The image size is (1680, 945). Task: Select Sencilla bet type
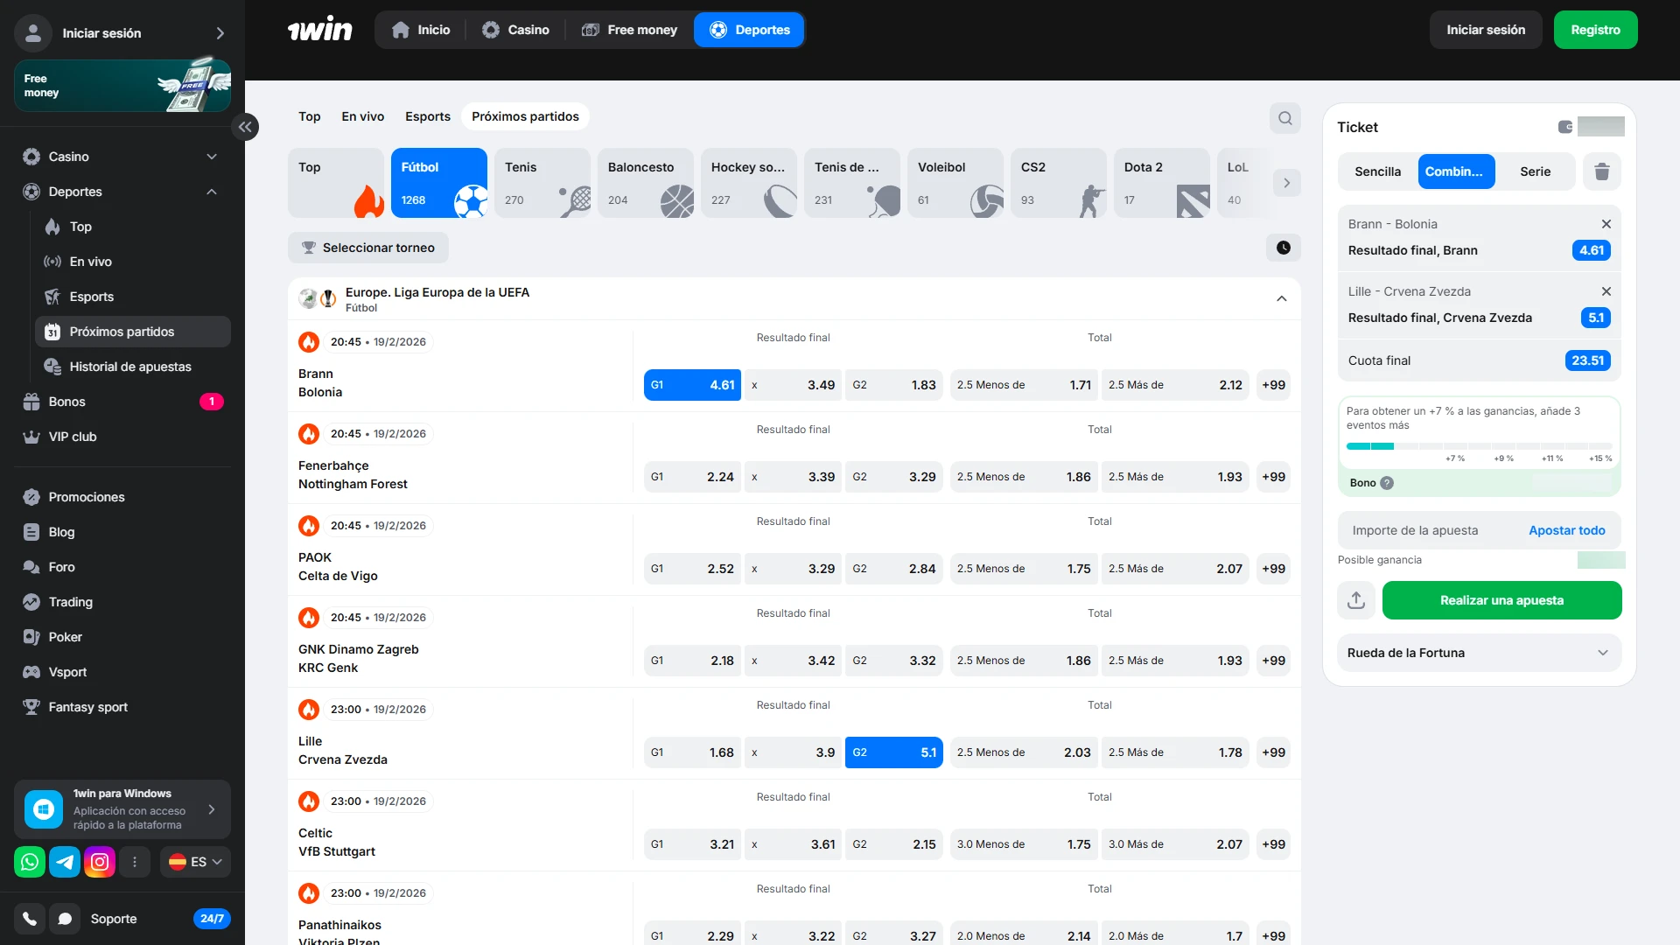1377,171
